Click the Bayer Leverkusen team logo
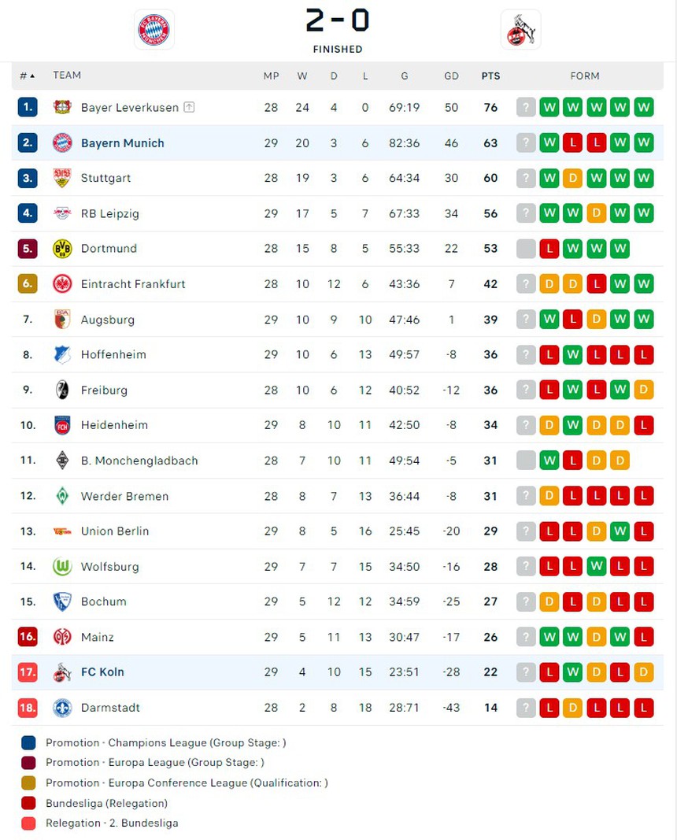This screenshot has height=840, width=677. [x=62, y=107]
